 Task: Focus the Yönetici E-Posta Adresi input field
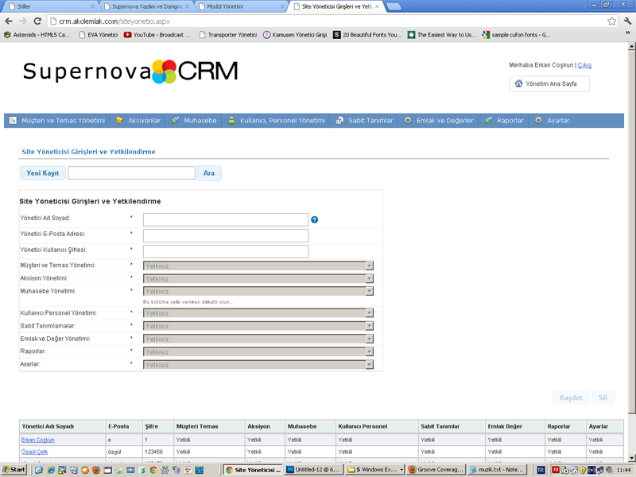click(x=226, y=235)
